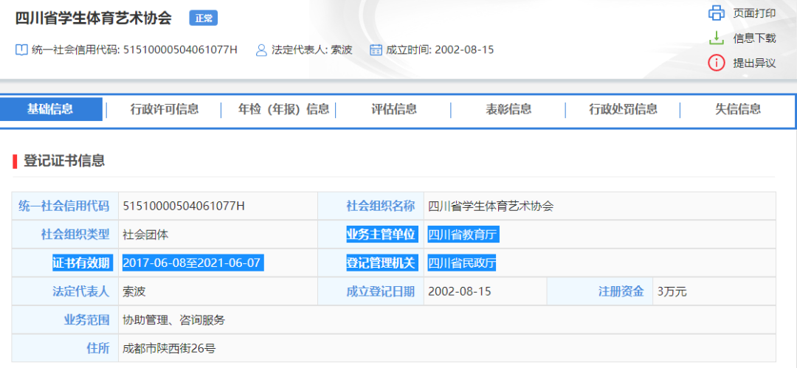Click the 社会组织类型 label

click(75, 235)
